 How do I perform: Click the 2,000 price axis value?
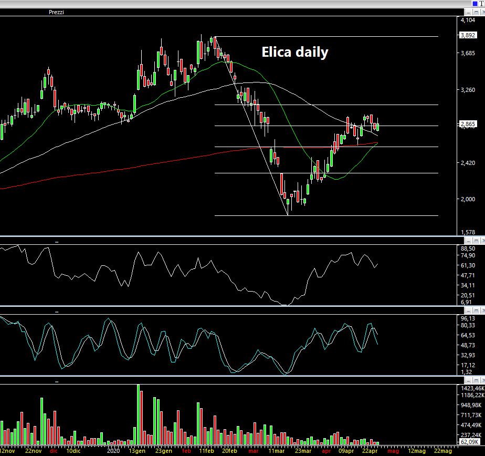pyautogui.click(x=468, y=199)
